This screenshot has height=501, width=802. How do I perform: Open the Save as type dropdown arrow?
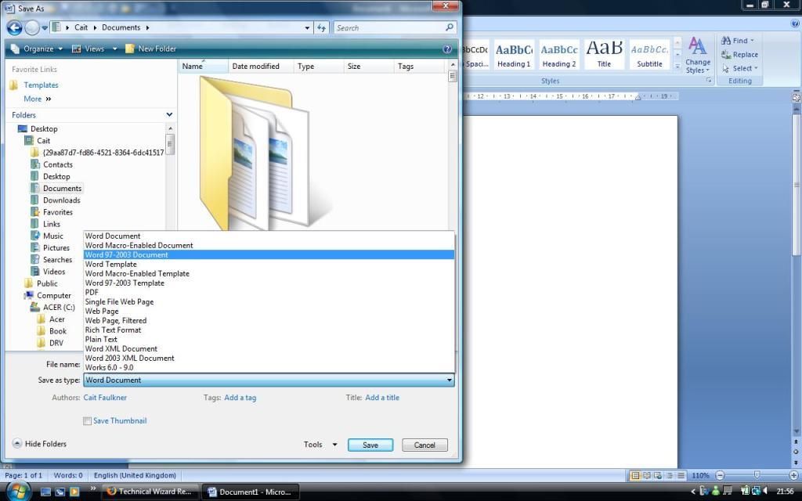449,380
